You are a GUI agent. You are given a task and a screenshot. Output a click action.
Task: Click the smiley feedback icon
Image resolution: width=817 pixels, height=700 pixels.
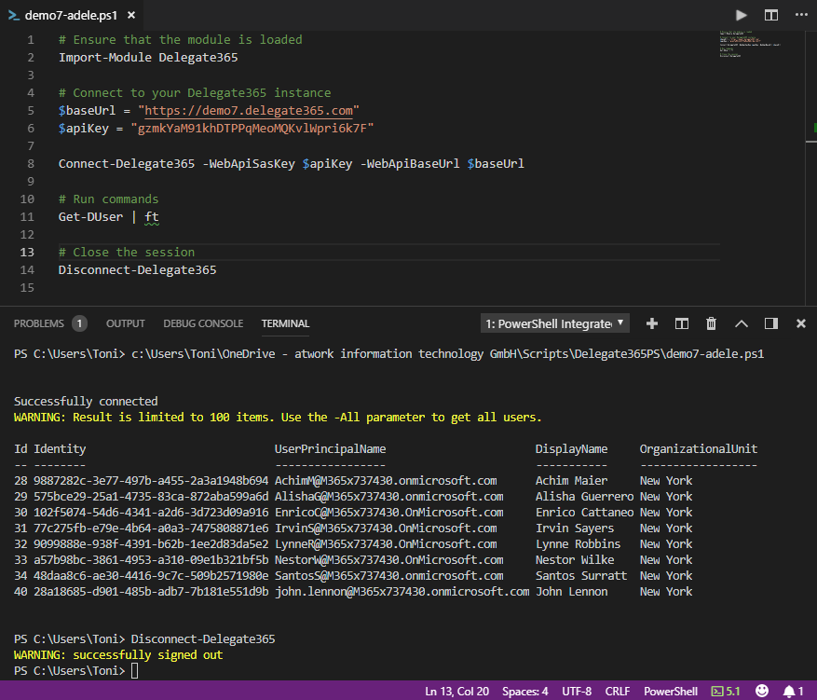coord(762,691)
